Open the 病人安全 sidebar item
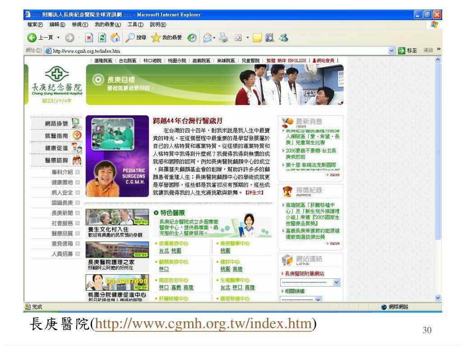The height and width of the screenshot is (346, 462). coord(62,192)
